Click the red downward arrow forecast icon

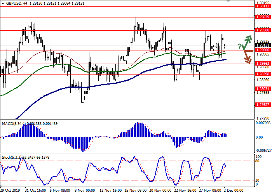tap(247, 56)
